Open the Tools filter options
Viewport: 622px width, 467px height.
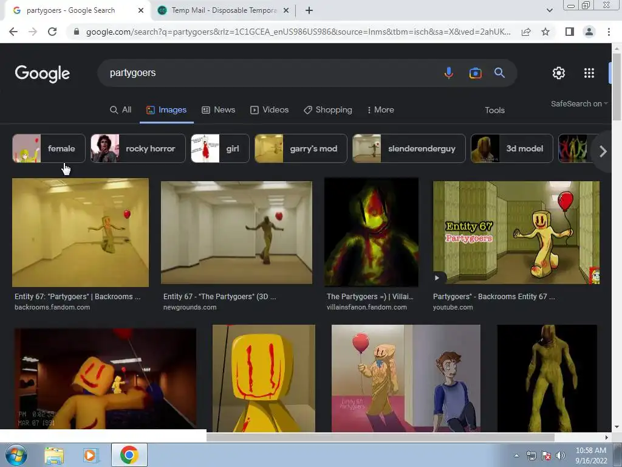tap(494, 111)
